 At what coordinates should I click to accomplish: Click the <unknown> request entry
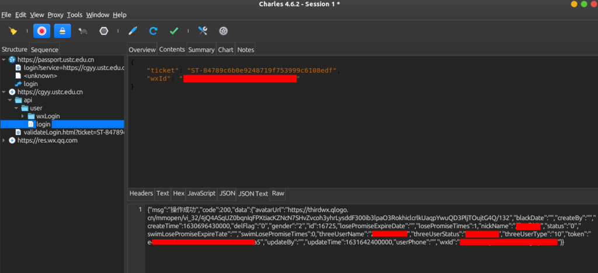[40, 76]
